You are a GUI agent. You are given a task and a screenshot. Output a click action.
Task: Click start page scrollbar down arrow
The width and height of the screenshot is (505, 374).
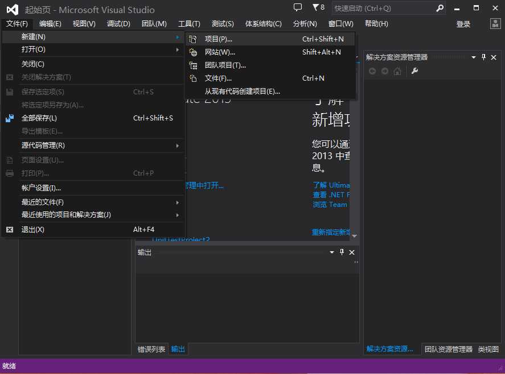pos(354,236)
